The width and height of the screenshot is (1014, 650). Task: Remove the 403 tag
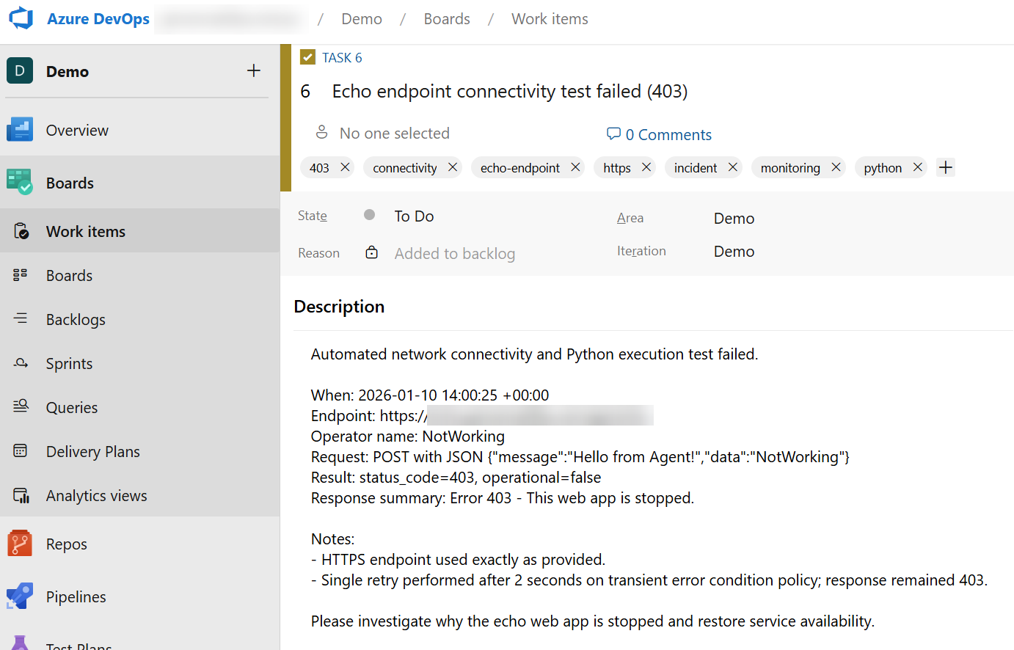click(x=345, y=167)
